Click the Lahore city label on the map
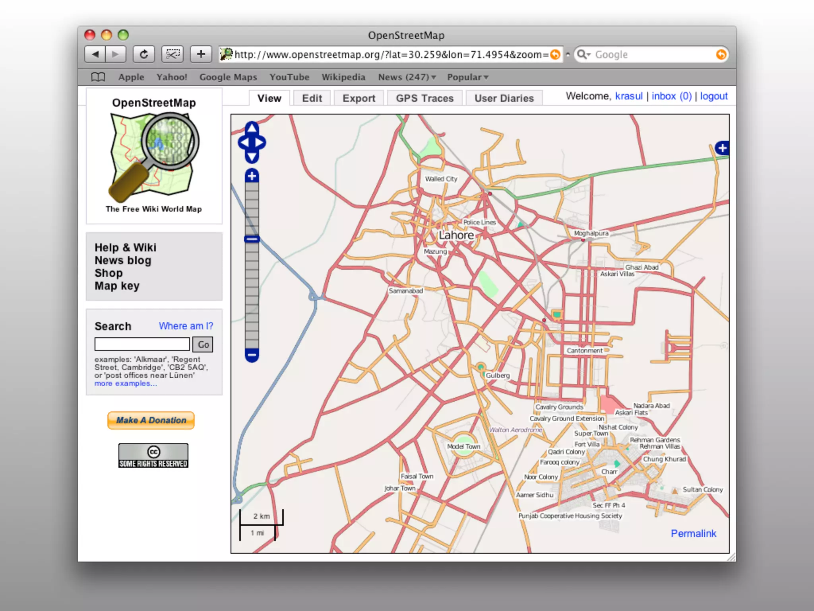 coord(456,235)
